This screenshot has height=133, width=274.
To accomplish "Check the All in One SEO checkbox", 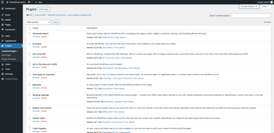I will tap(29, 54).
